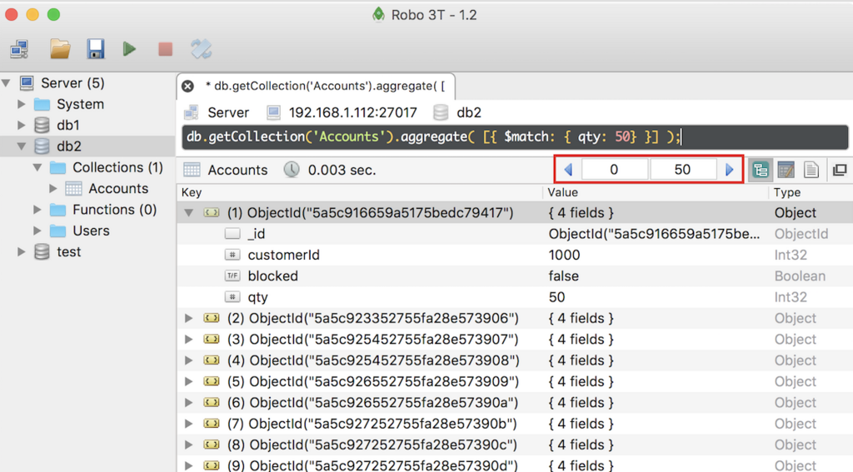Collapse the Collections (1) folder

click(x=37, y=167)
